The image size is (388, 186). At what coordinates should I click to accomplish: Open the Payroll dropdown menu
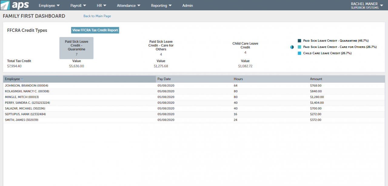click(x=78, y=5)
